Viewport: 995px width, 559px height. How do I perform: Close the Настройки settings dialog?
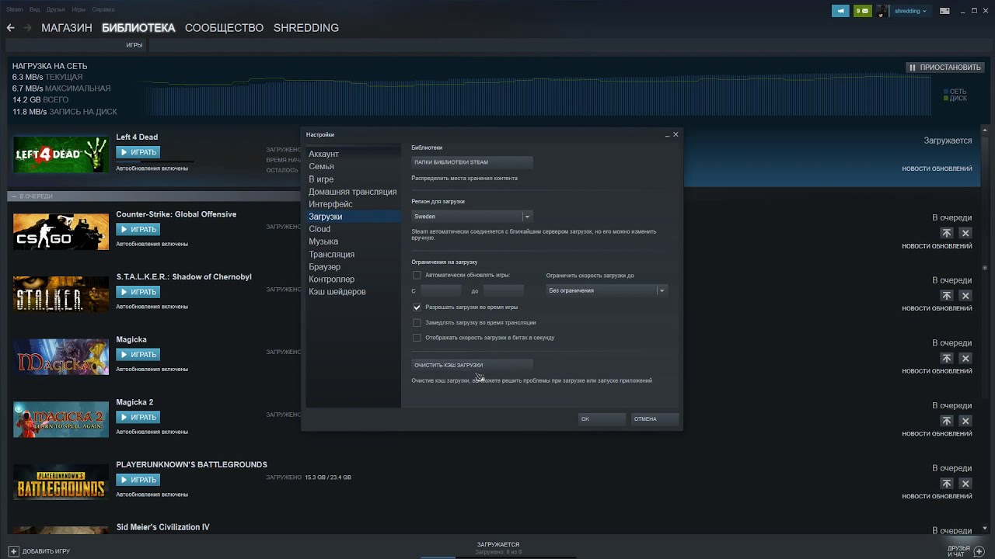[x=676, y=134]
